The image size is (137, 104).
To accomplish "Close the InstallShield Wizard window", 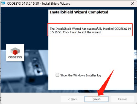I will click(x=133, y=4).
